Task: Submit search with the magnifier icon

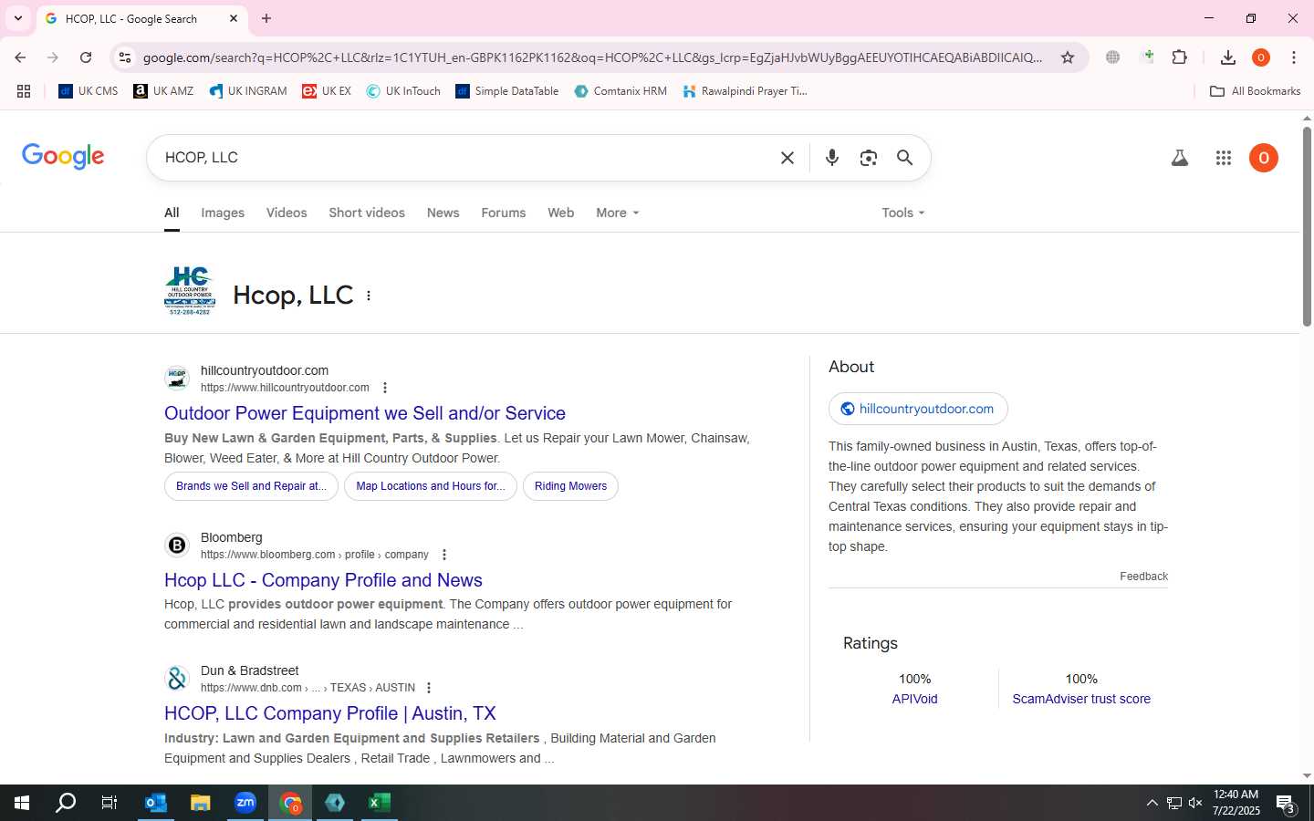Action: point(905,158)
